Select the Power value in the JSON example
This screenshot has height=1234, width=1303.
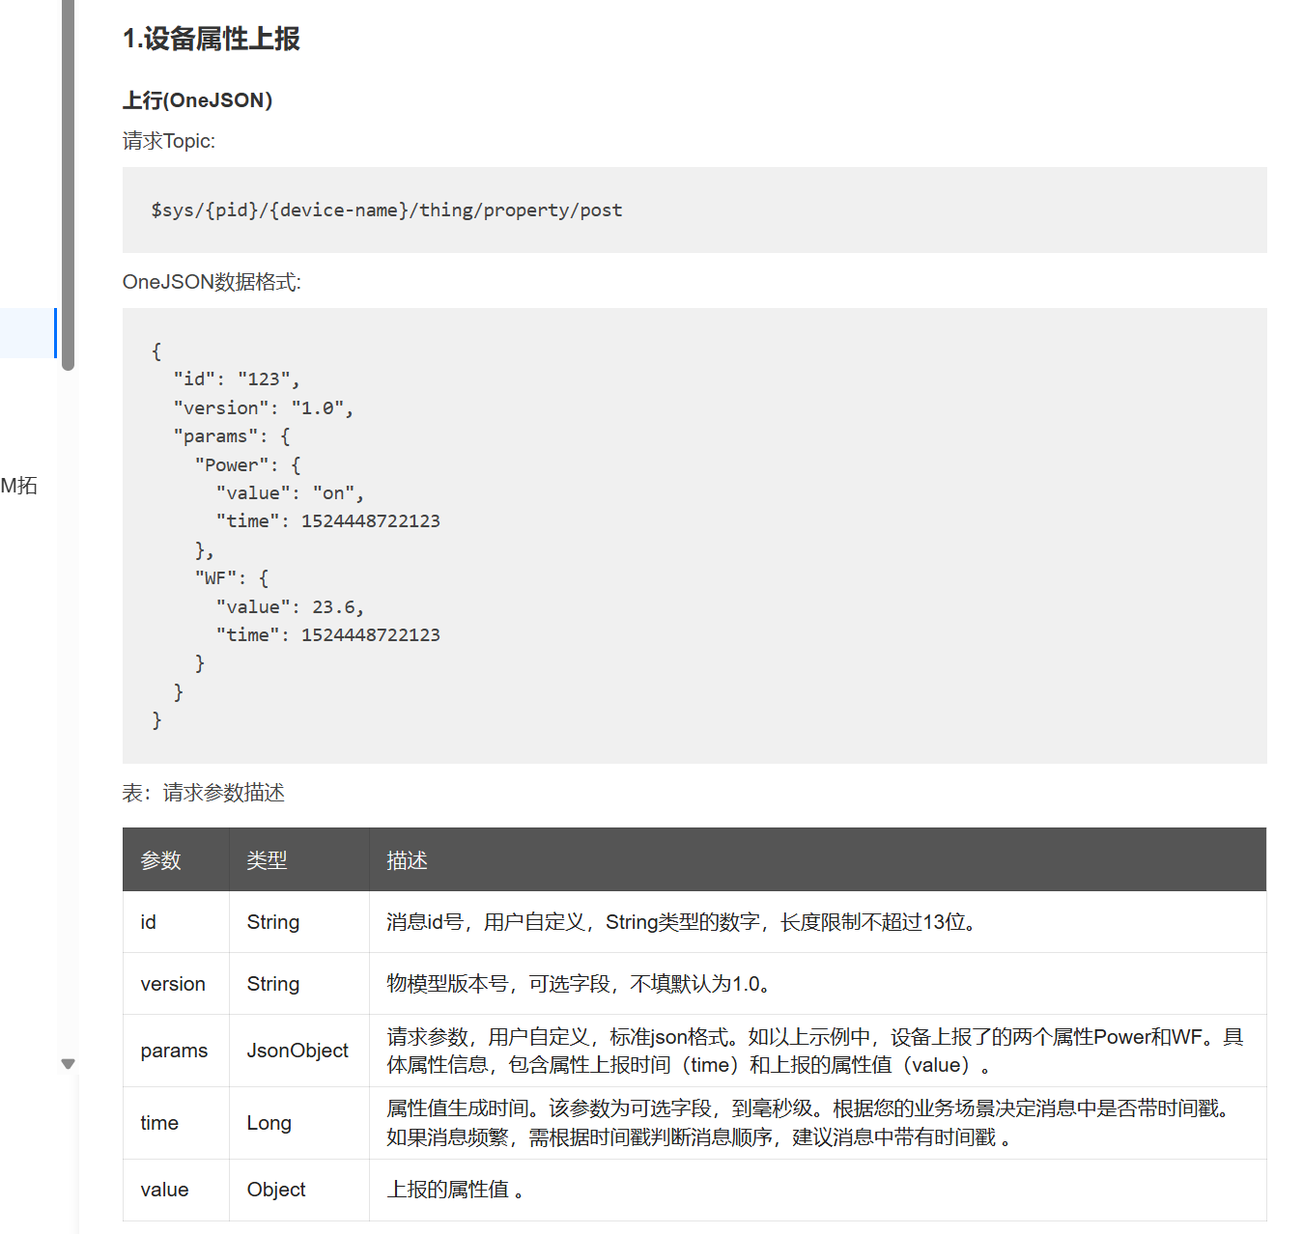coord(235,464)
